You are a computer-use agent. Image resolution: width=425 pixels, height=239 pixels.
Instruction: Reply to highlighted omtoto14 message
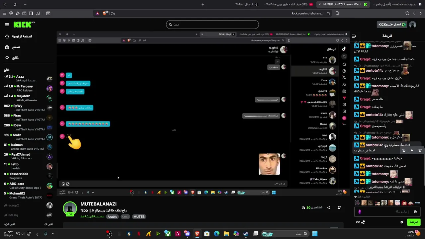[x=404, y=150]
